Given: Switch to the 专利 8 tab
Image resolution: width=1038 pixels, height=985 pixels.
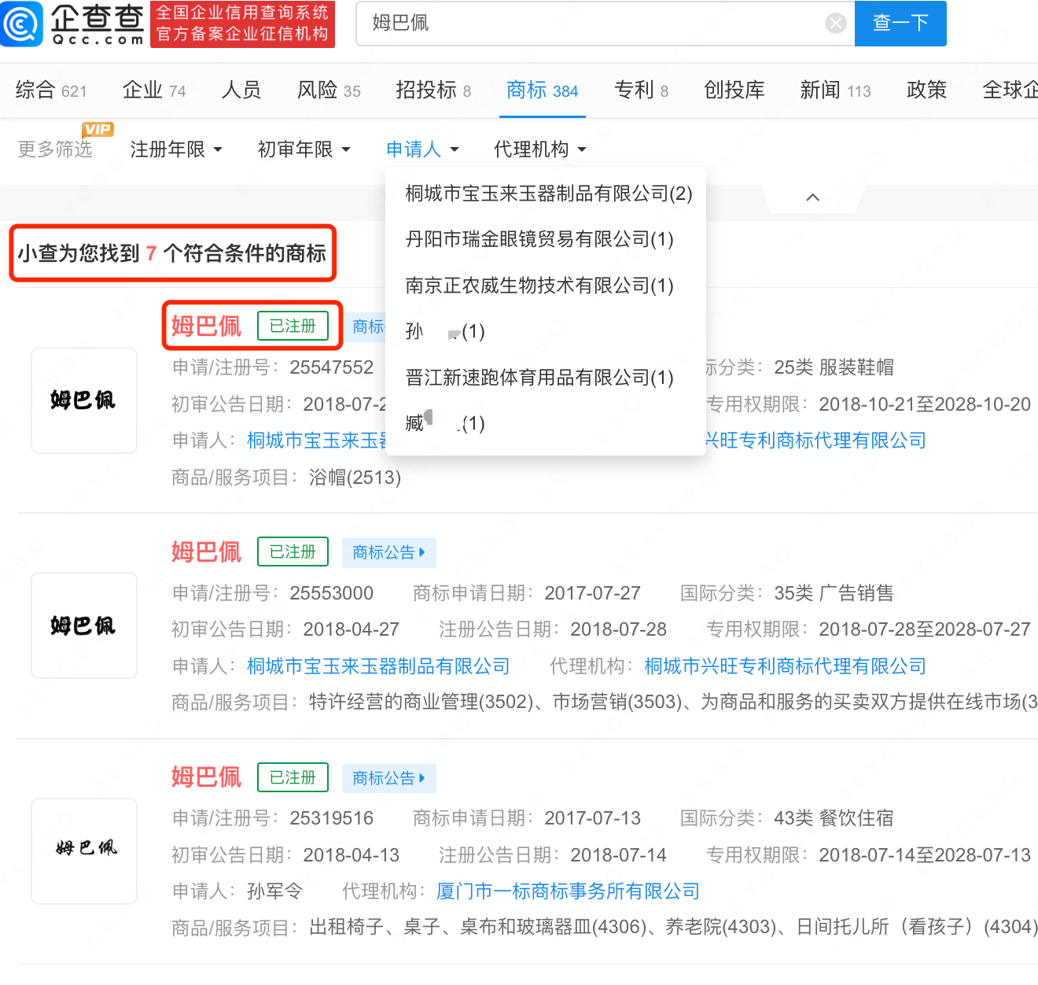Looking at the screenshot, I should (x=642, y=90).
